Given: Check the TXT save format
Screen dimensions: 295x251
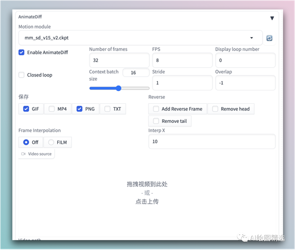Looking at the screenshot, I should point(107,109).
